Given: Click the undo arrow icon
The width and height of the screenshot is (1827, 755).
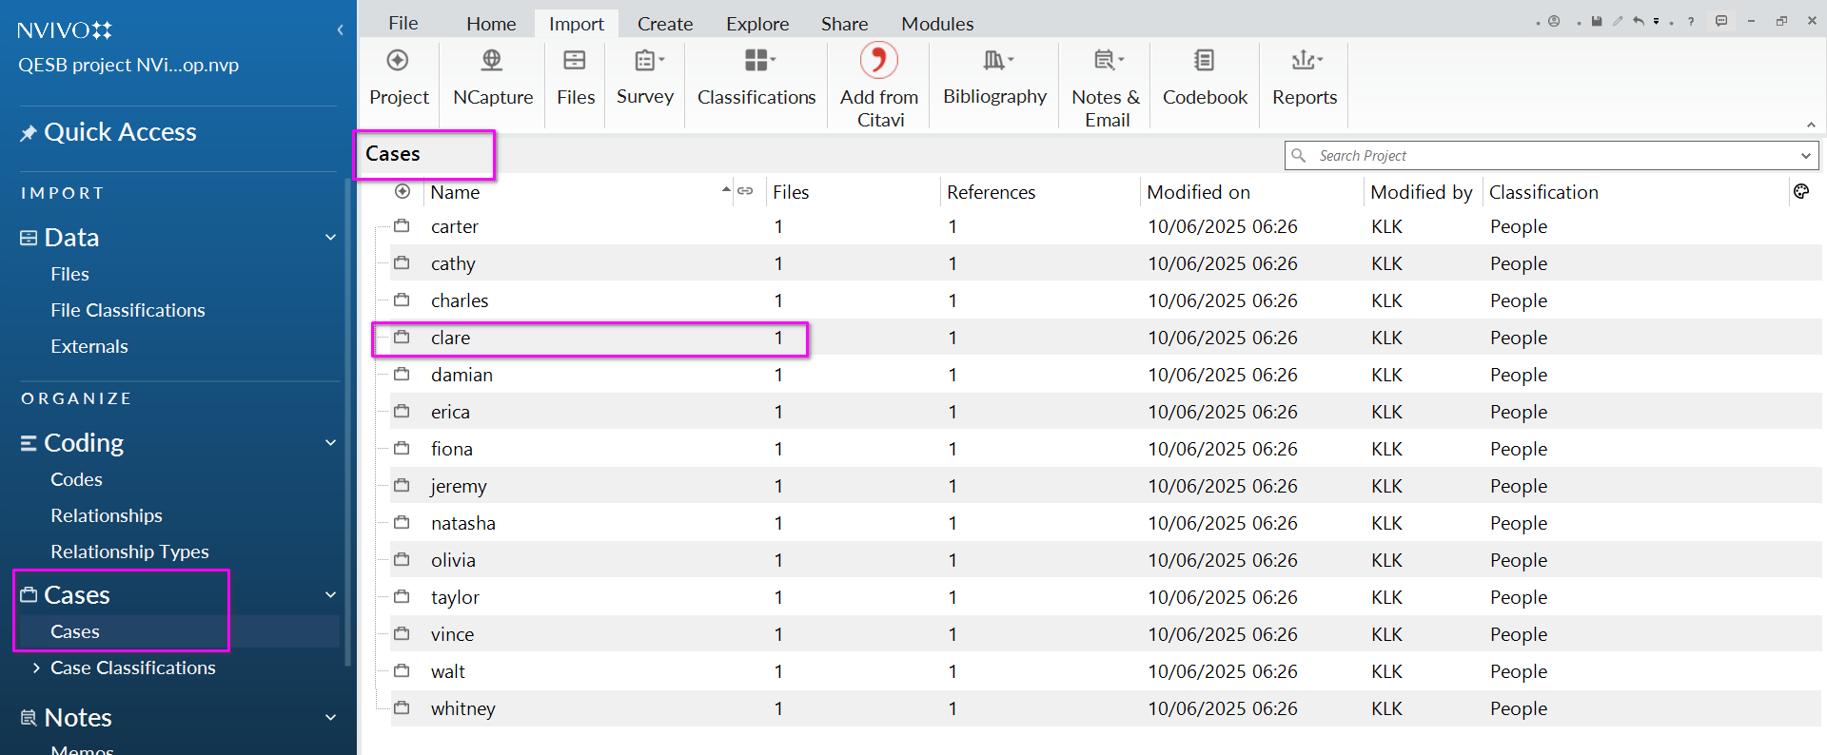Looking at the screenshot, I should 1638,21.
